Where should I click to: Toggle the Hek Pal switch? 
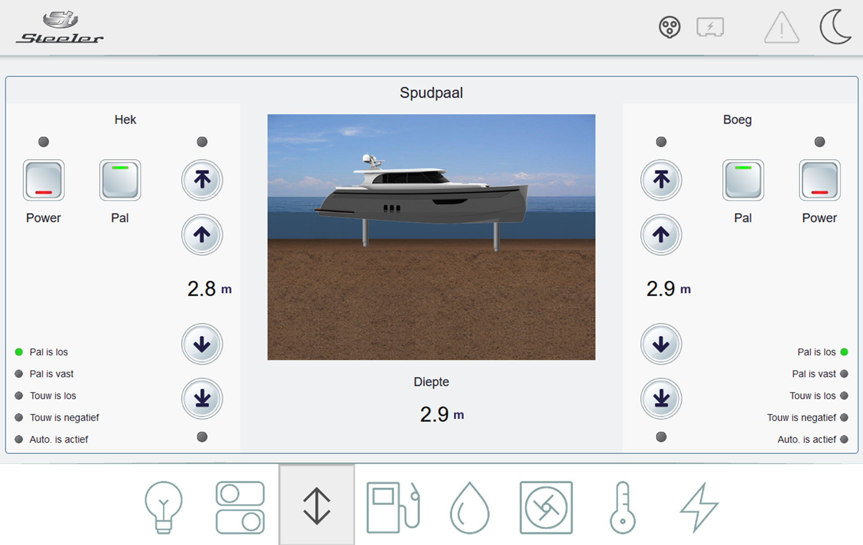click(120, 180)
